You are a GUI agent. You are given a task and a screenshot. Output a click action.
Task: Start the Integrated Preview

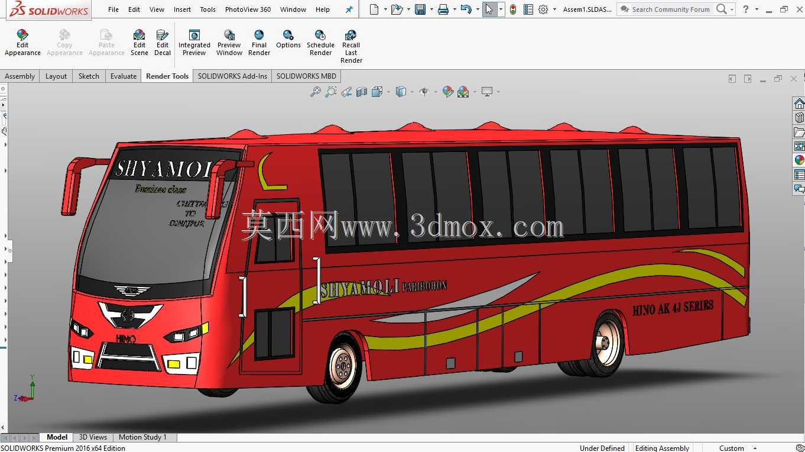pos(194,43)
